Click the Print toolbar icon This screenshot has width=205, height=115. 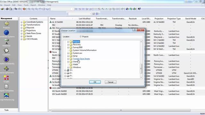tap(7, 9)
